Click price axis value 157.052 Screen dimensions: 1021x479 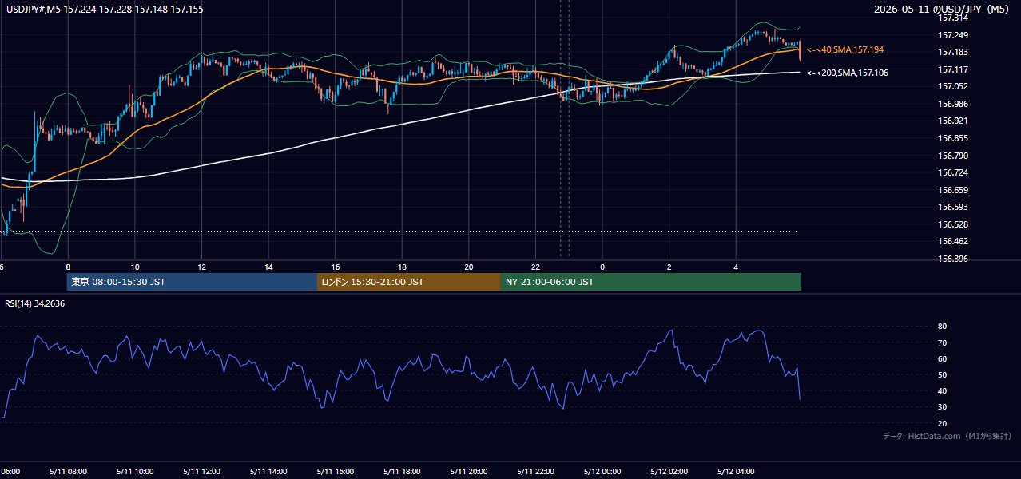pyautogui.click(x=953, y=86)
